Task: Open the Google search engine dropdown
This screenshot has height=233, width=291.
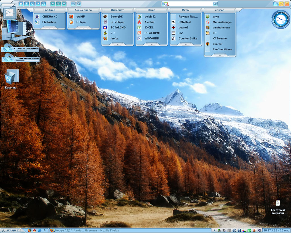Action: (x=166, y=4)
